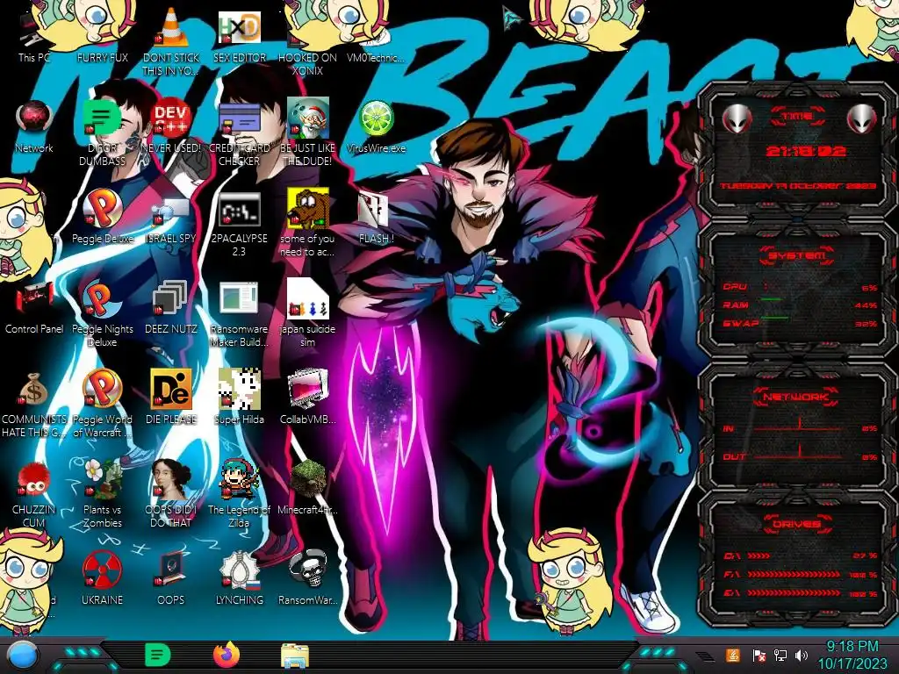Select the CREDIT CARD CHECKER shortcut
This screenshot has width=899, height=674.
pos(239,133)
